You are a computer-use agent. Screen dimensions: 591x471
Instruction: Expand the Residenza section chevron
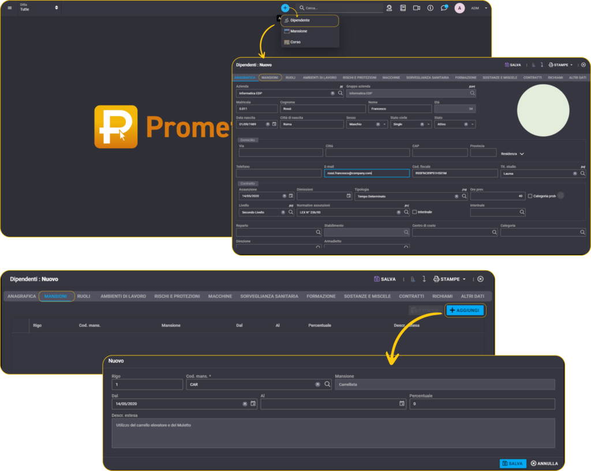(x=522, y=154)
